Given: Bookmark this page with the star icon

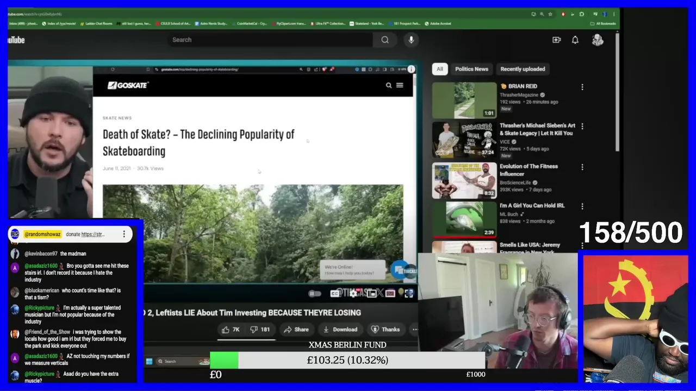Looking at the screenshot, I should (x=550, y=14).
